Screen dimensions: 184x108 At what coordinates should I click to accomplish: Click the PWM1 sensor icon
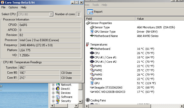[92, 66]
